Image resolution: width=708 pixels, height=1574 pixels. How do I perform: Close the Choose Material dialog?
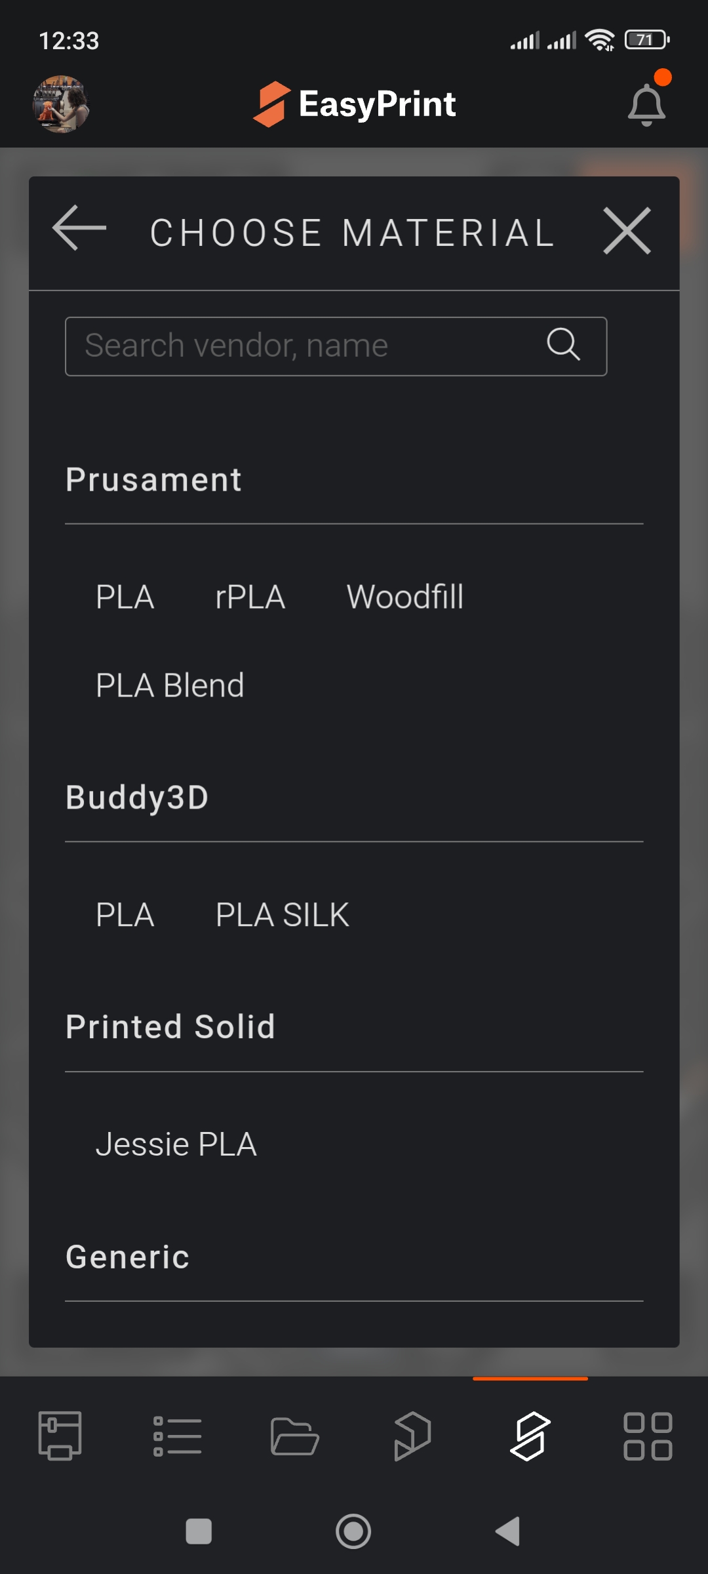627,230
